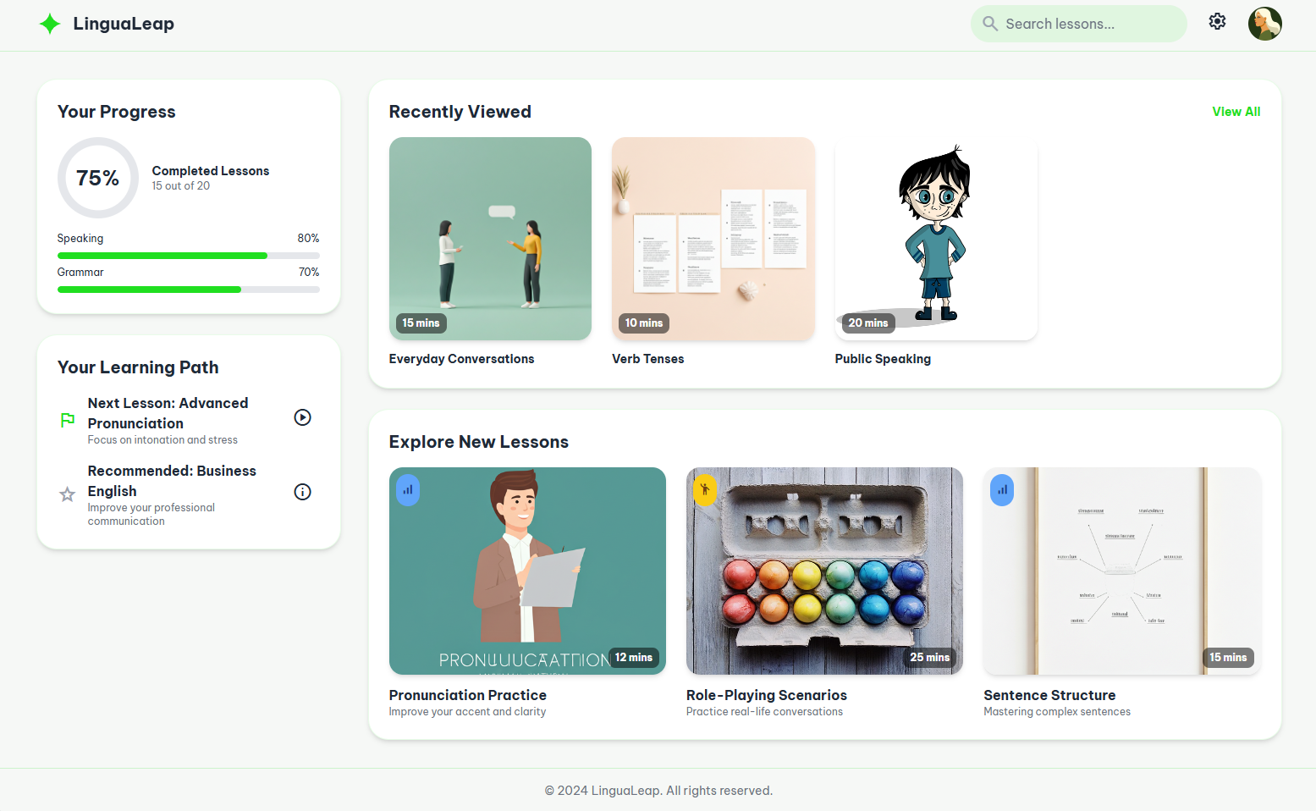
Task: Click the green flag beside Next Lesson
Action: [67, 418]
